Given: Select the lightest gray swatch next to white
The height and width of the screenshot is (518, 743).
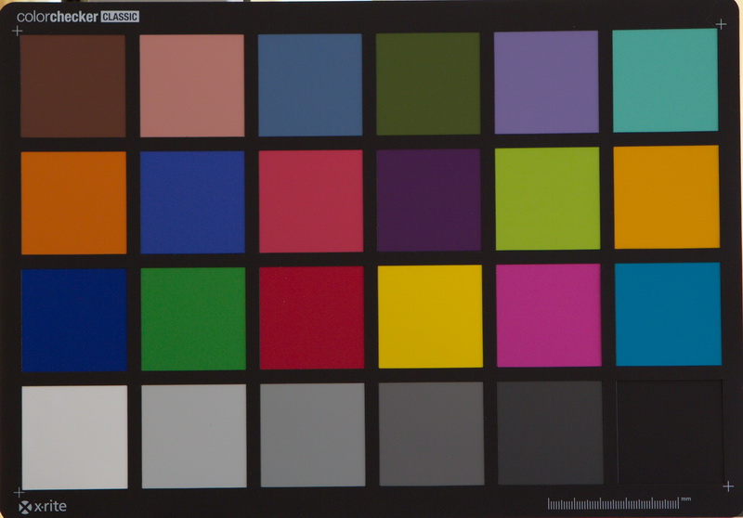Looking at the screenshot, I should tap(194, 436).
